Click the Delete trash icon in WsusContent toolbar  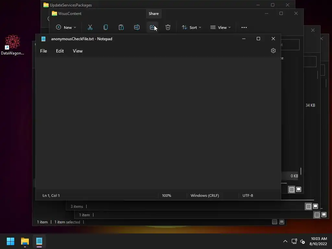click(168, 27)
